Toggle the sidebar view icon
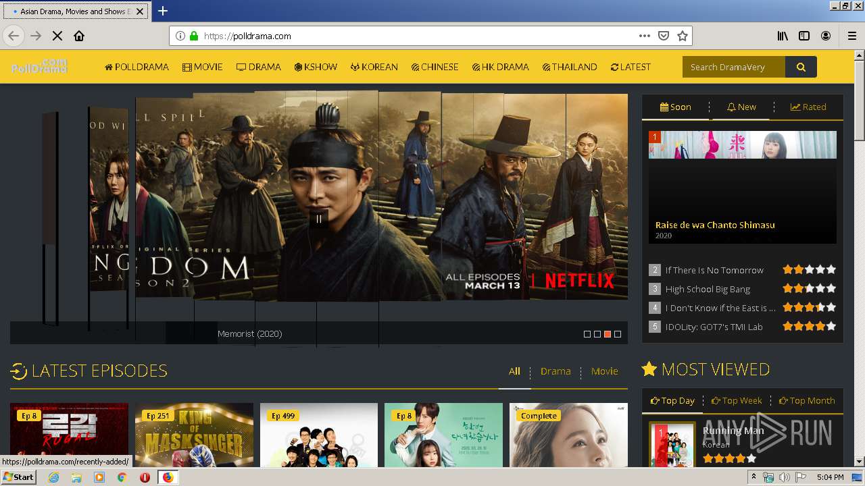 coord(804,36)
